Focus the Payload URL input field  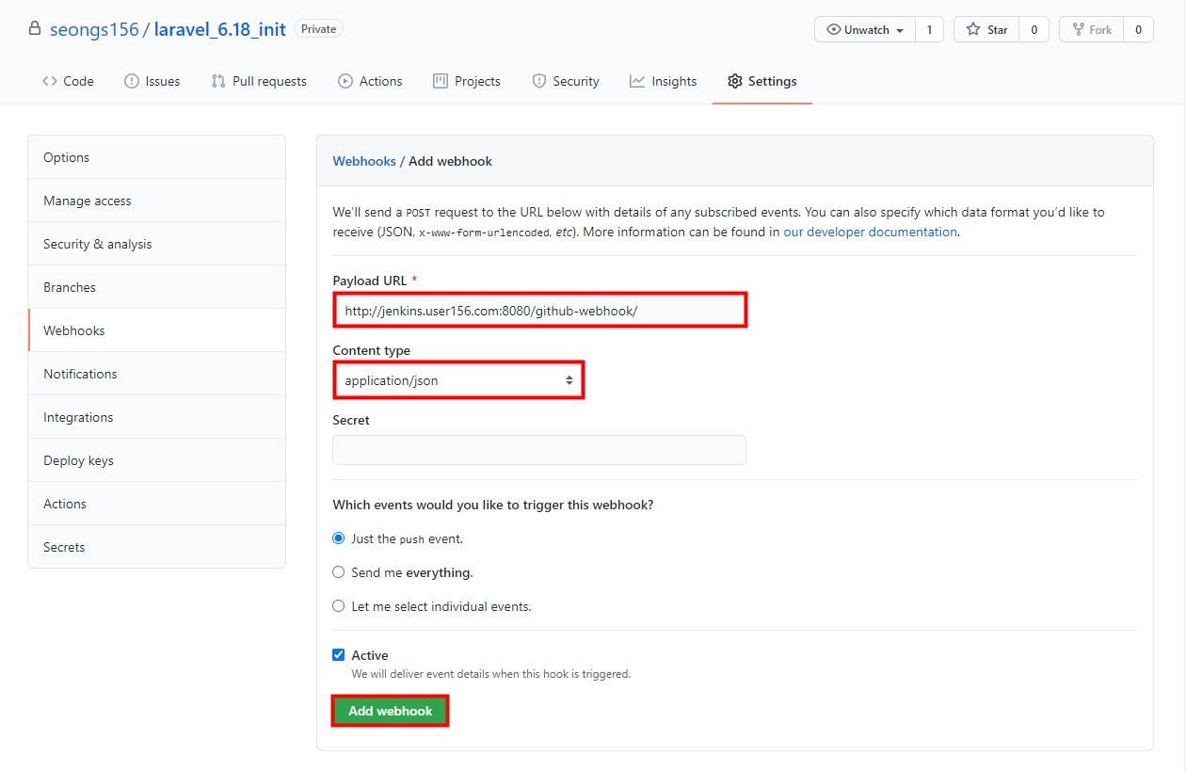coord(539,311)
